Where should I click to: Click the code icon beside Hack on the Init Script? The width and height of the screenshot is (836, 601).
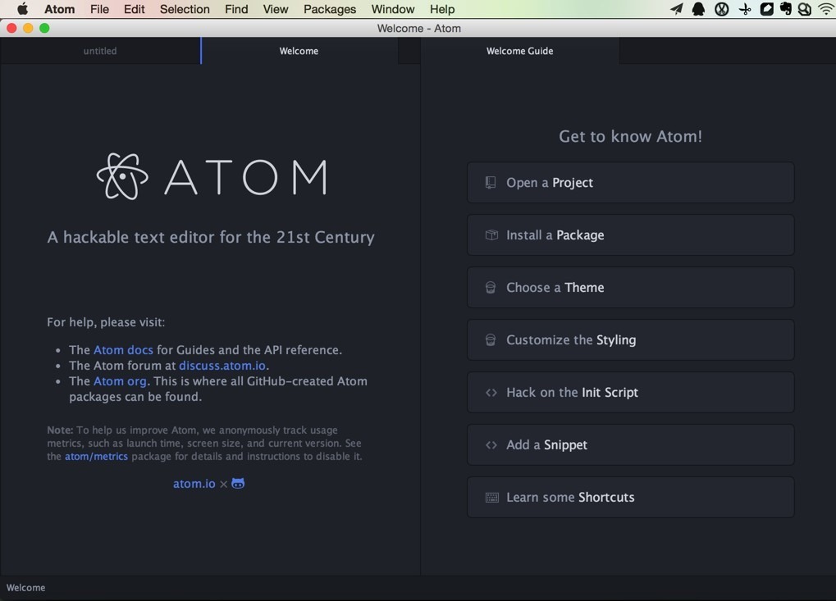(x=491, y=393)
